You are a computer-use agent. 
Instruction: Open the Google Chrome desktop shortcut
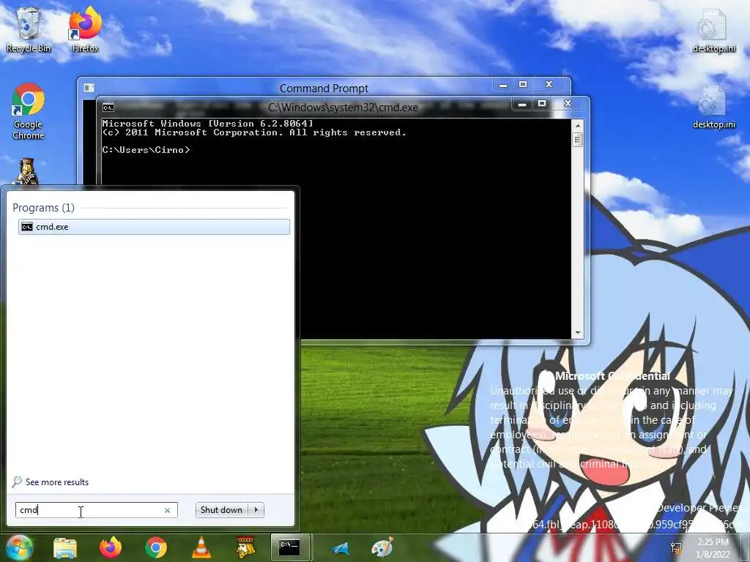click(29, 112)
